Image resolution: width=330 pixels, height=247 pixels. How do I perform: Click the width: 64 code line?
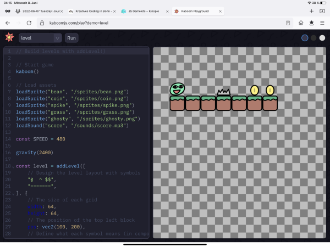(42, 206)
